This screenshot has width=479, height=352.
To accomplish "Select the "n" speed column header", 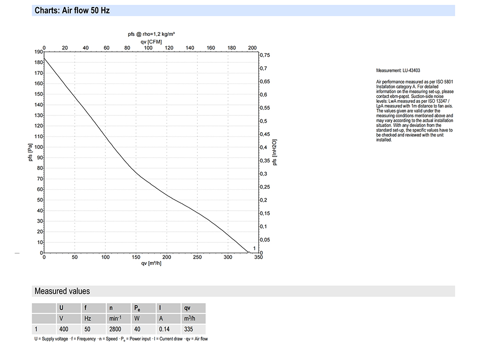I will pyautogui.click(x=111, y=308).
